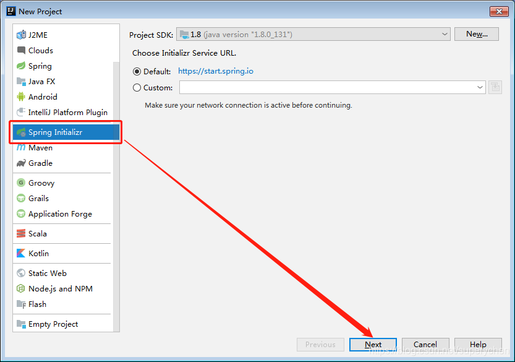Click the New... SDK button
Screen dimensions: 515x362
tap(477, 34)
